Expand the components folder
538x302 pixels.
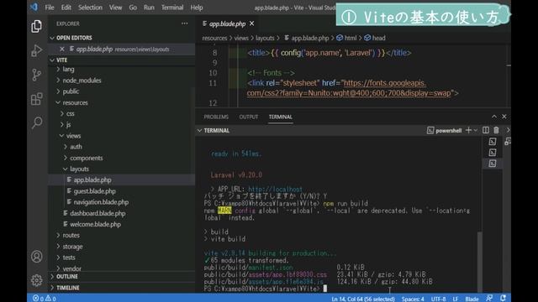point(86,159)
